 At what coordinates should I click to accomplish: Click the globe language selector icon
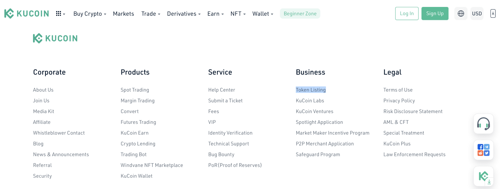click(x=461, y=14)
